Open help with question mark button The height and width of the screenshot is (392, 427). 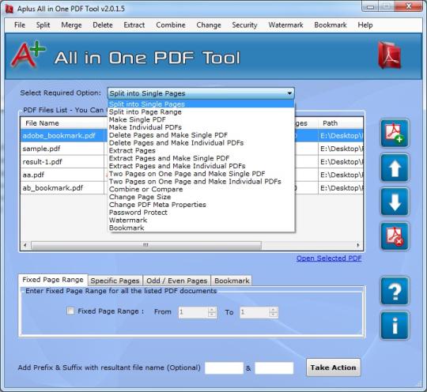(395, 291)
